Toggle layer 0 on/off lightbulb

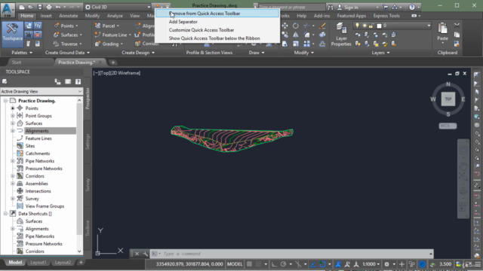click(357, 26)
